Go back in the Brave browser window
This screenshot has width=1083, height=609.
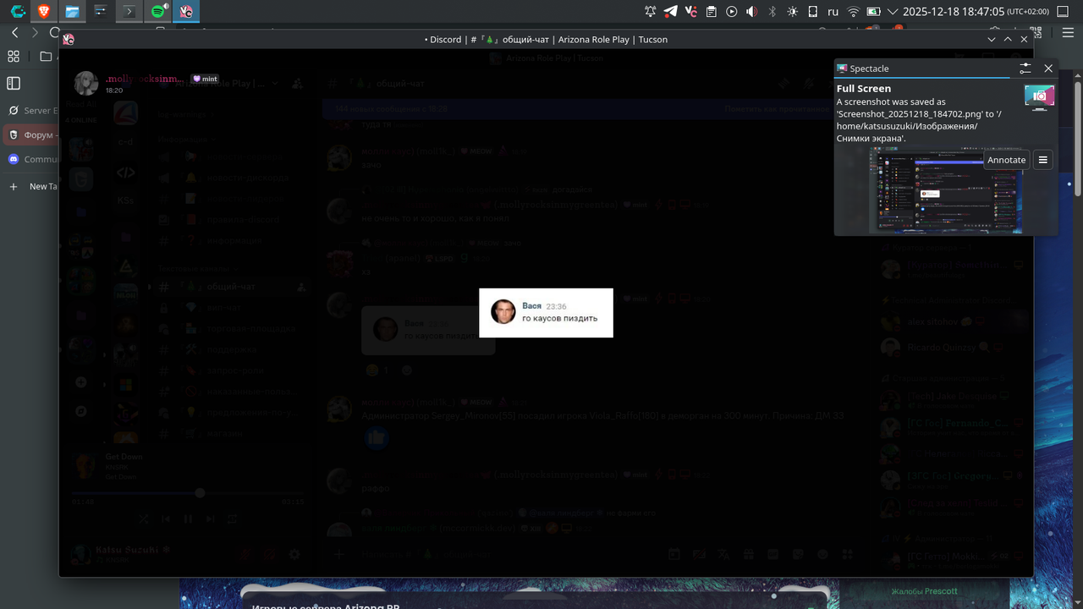coord(14,32)
